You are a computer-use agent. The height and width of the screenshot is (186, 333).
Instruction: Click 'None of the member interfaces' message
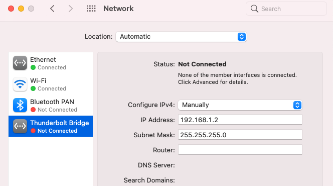click(x=237, y=75)
